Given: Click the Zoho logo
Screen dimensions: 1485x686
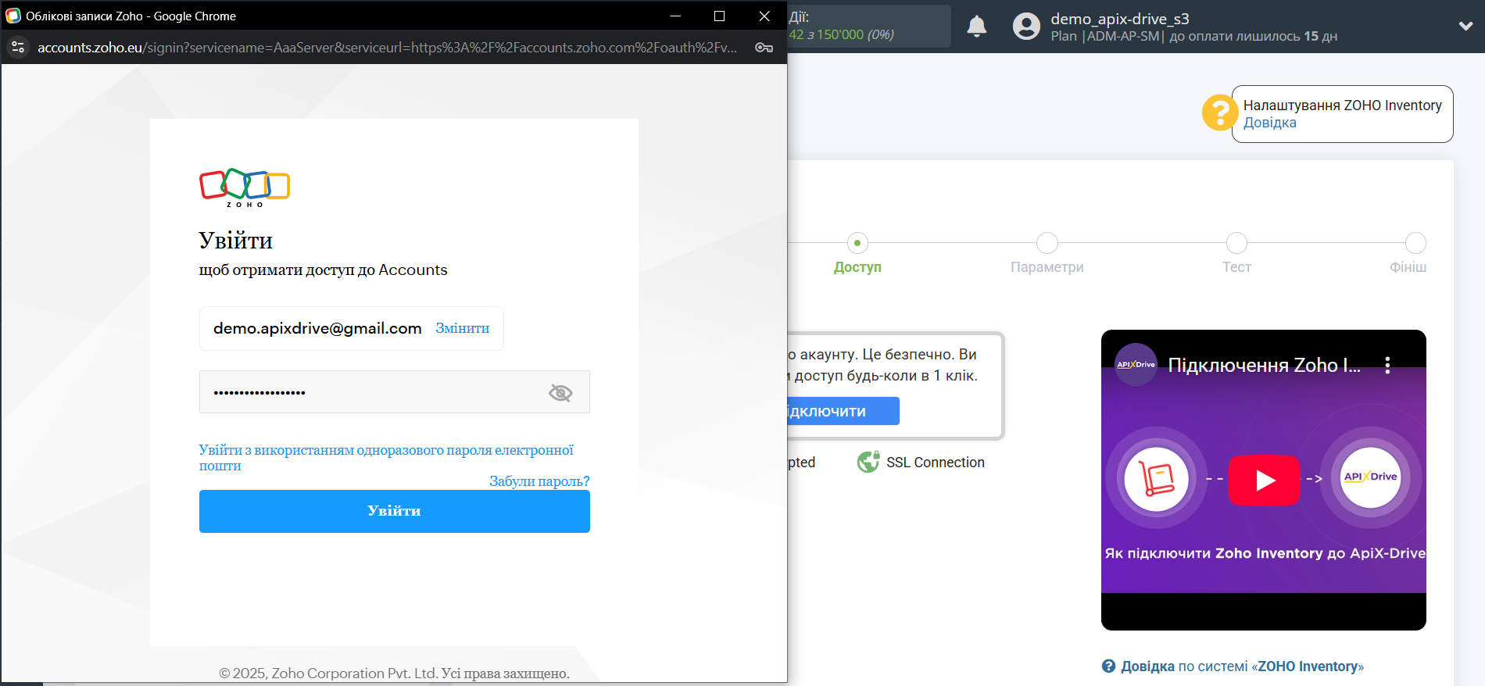Looking at the screenshot, I should [245, 188].
